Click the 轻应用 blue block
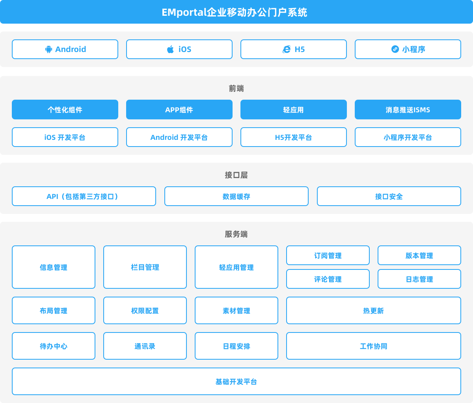Image resolution: width=473 pixels, height=403 pixels. pos(294,110)
